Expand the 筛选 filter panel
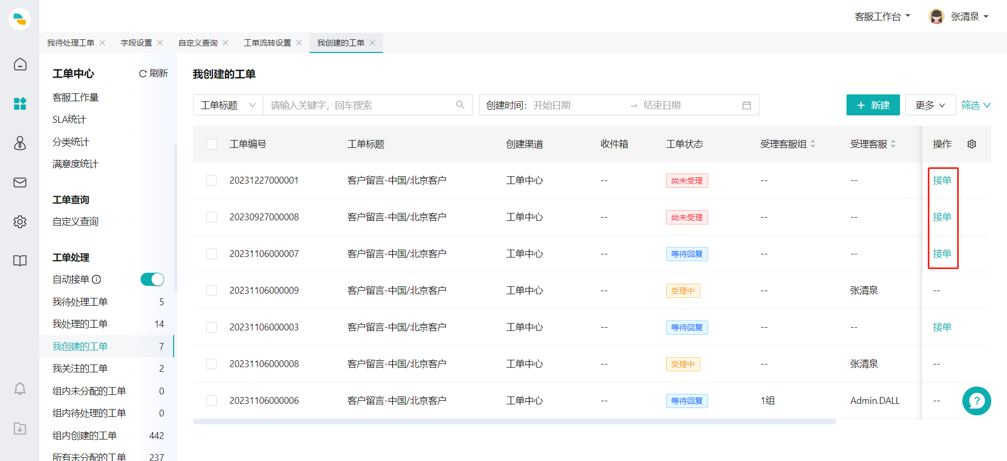Viewport: 1007px width, 461px height. pyautogui.click(x=976, y=105)
